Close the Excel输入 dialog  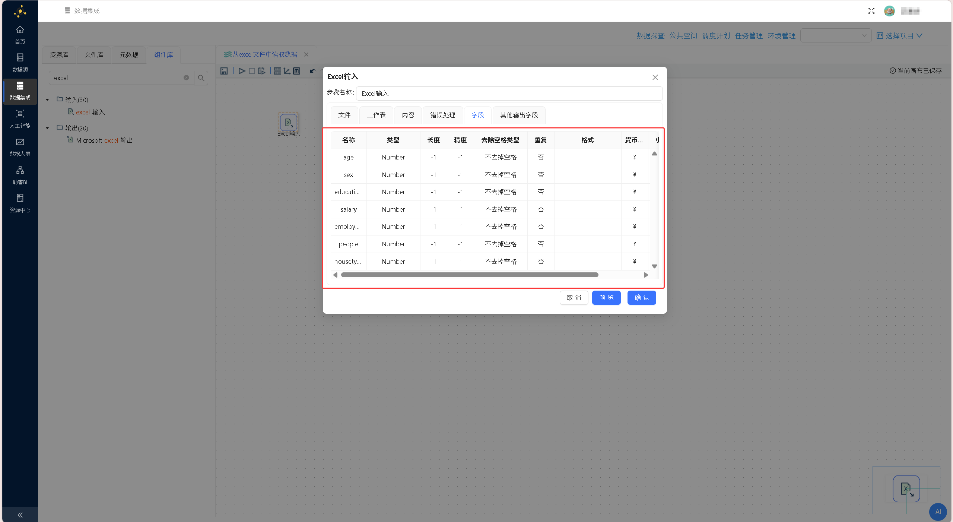[x=655, y=77]
